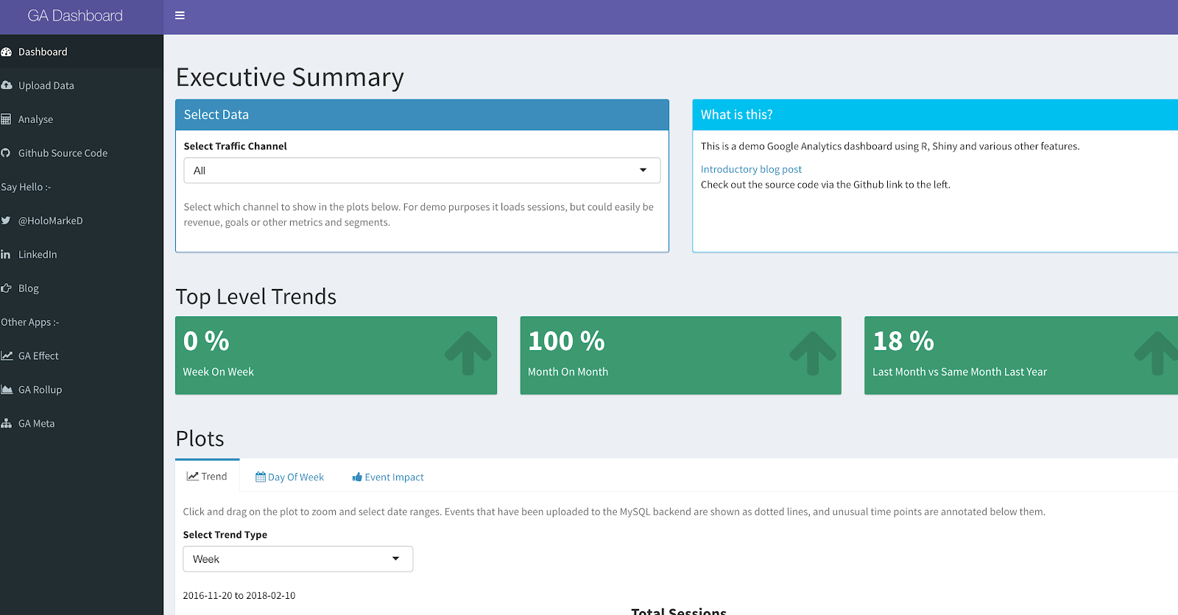
Task: Click the 0 % Week On Week box
Action: 336,355
